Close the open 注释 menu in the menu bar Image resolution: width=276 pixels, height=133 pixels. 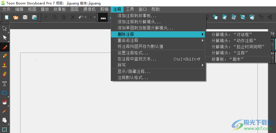[117, 9]
